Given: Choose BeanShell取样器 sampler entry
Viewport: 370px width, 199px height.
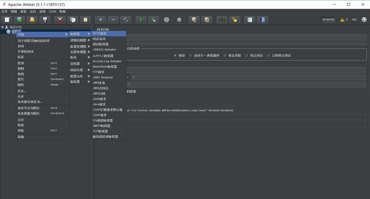Looking at the screenshot, I should coord(109,67).
